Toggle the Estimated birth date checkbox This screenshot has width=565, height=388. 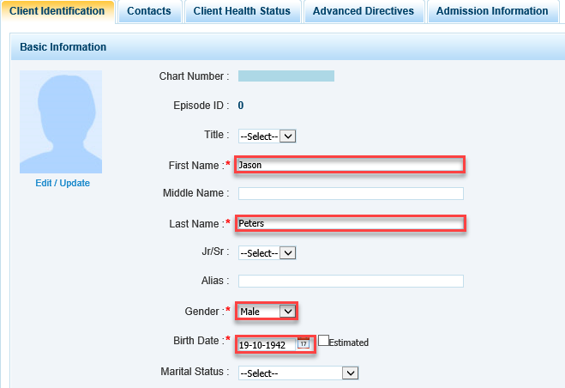point(323,341)
